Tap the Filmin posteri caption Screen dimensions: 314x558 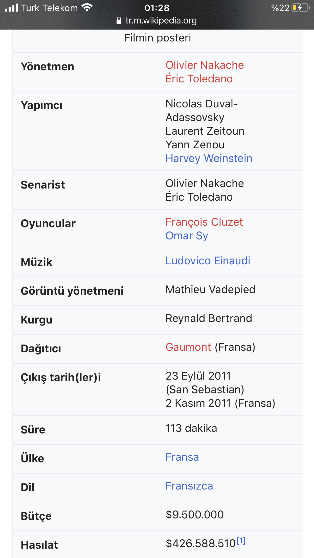[158, 38]
